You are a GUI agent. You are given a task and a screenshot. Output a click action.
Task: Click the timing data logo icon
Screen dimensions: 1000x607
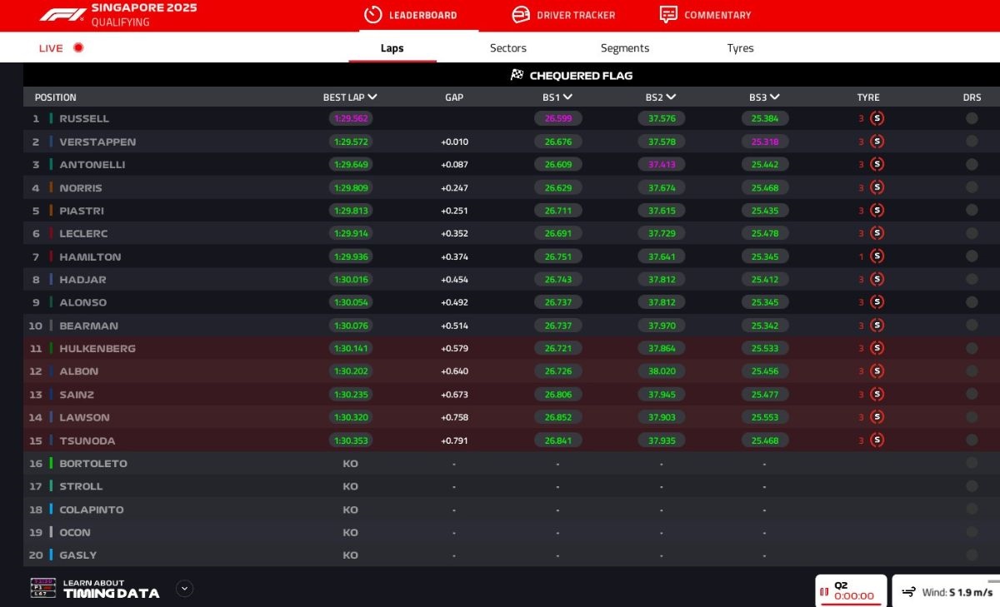coord(42,588)
